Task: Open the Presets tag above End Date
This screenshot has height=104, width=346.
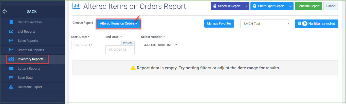Action: coord(128,43)
